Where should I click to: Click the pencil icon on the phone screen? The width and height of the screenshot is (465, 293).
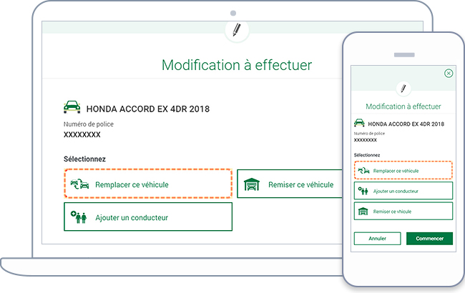pos(403,89)
